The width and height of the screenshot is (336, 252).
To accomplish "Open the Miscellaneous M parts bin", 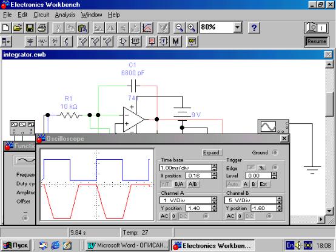I will [x=176, y=41].
